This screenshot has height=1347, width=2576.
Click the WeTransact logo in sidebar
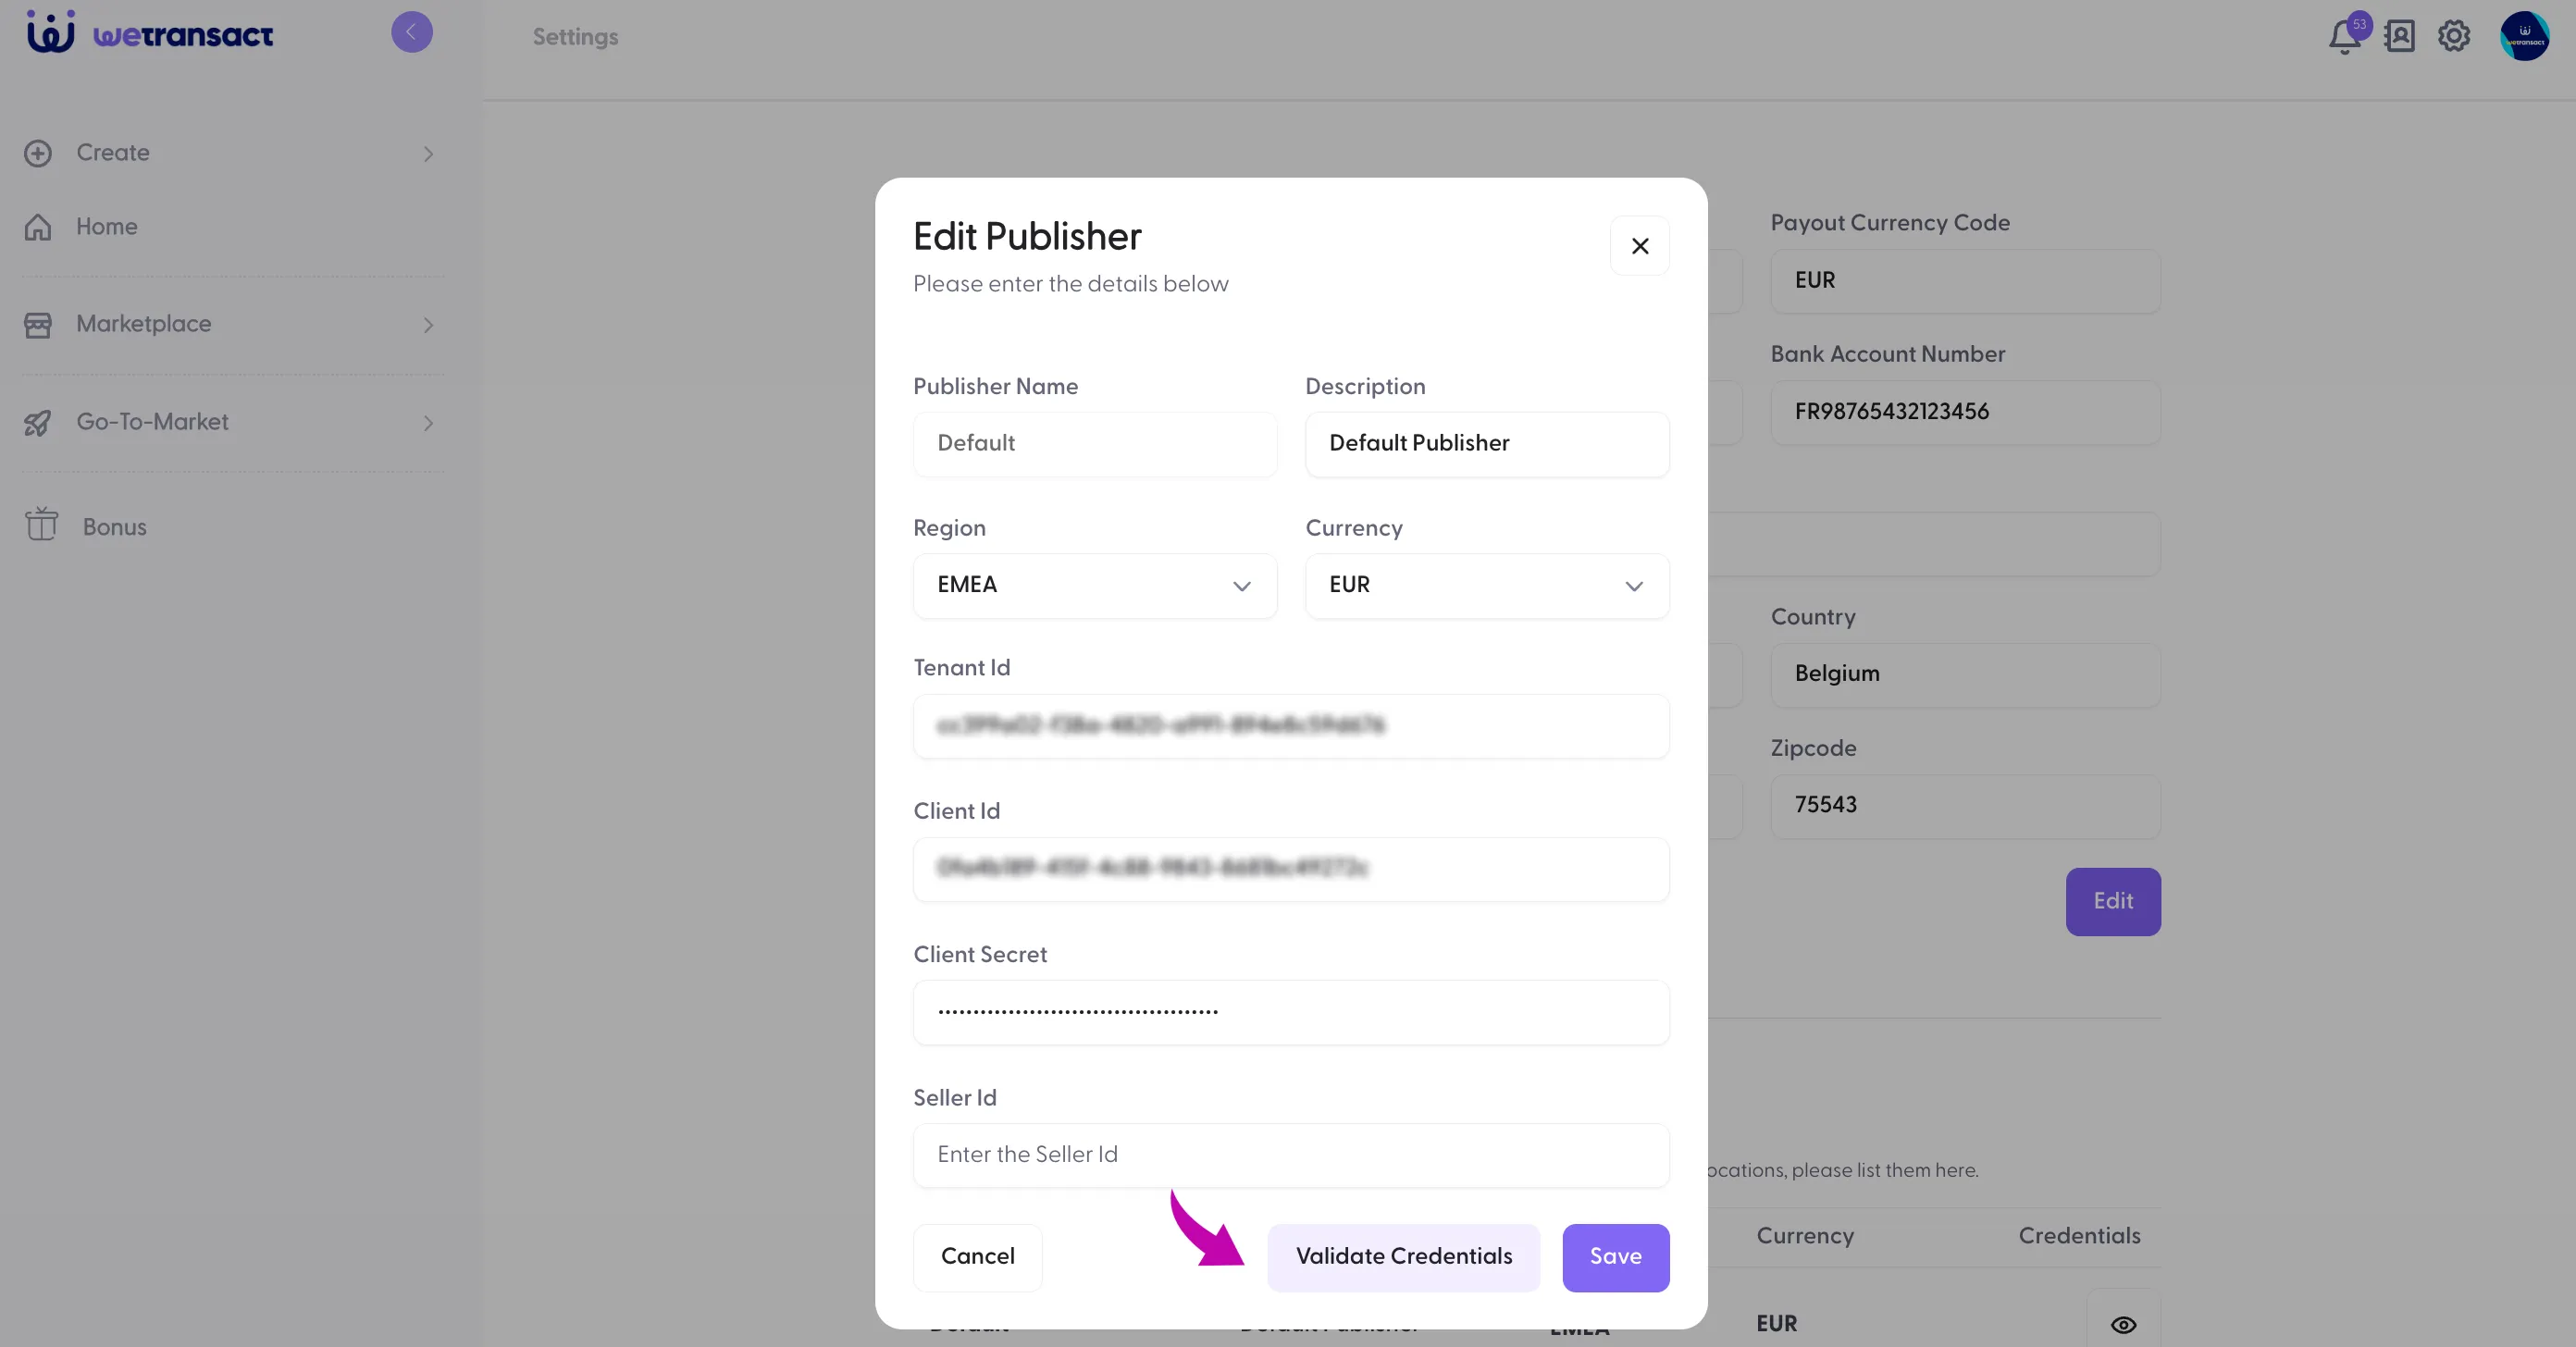click(150, 33)
